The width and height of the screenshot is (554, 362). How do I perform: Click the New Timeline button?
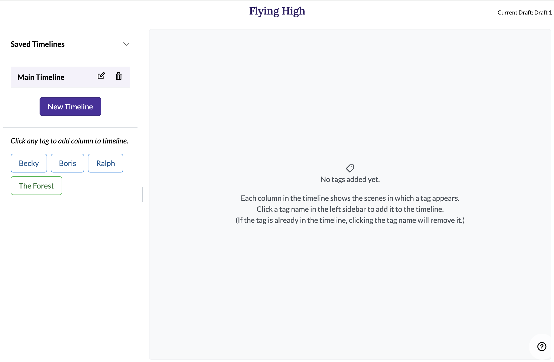pos(70,106)
